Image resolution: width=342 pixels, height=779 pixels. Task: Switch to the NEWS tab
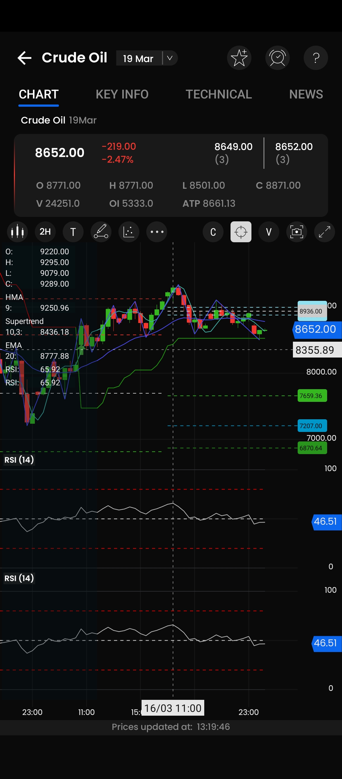point(306,94)
